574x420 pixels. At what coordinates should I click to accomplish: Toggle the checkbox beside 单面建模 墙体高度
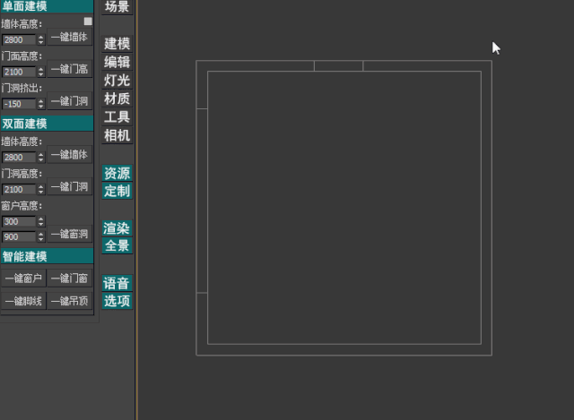click(88, 21)
